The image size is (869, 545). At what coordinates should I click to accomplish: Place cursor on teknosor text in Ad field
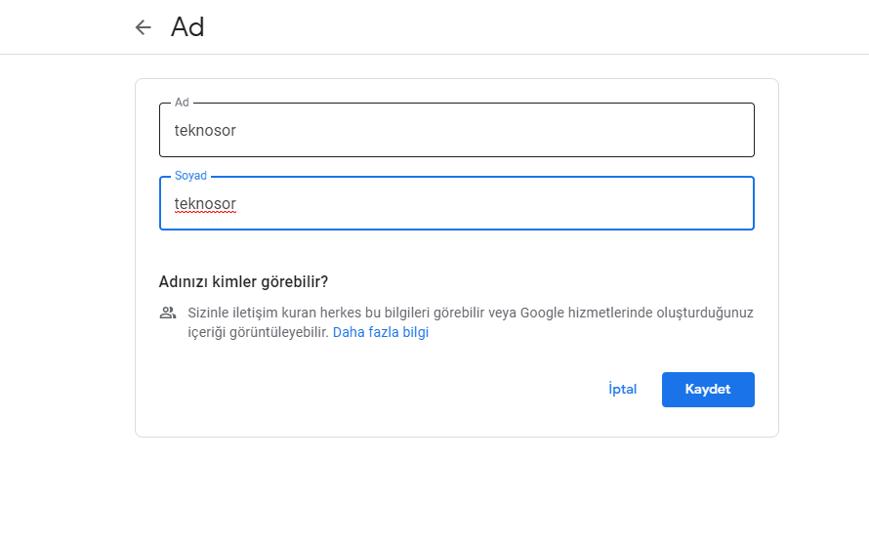(205, 130)
